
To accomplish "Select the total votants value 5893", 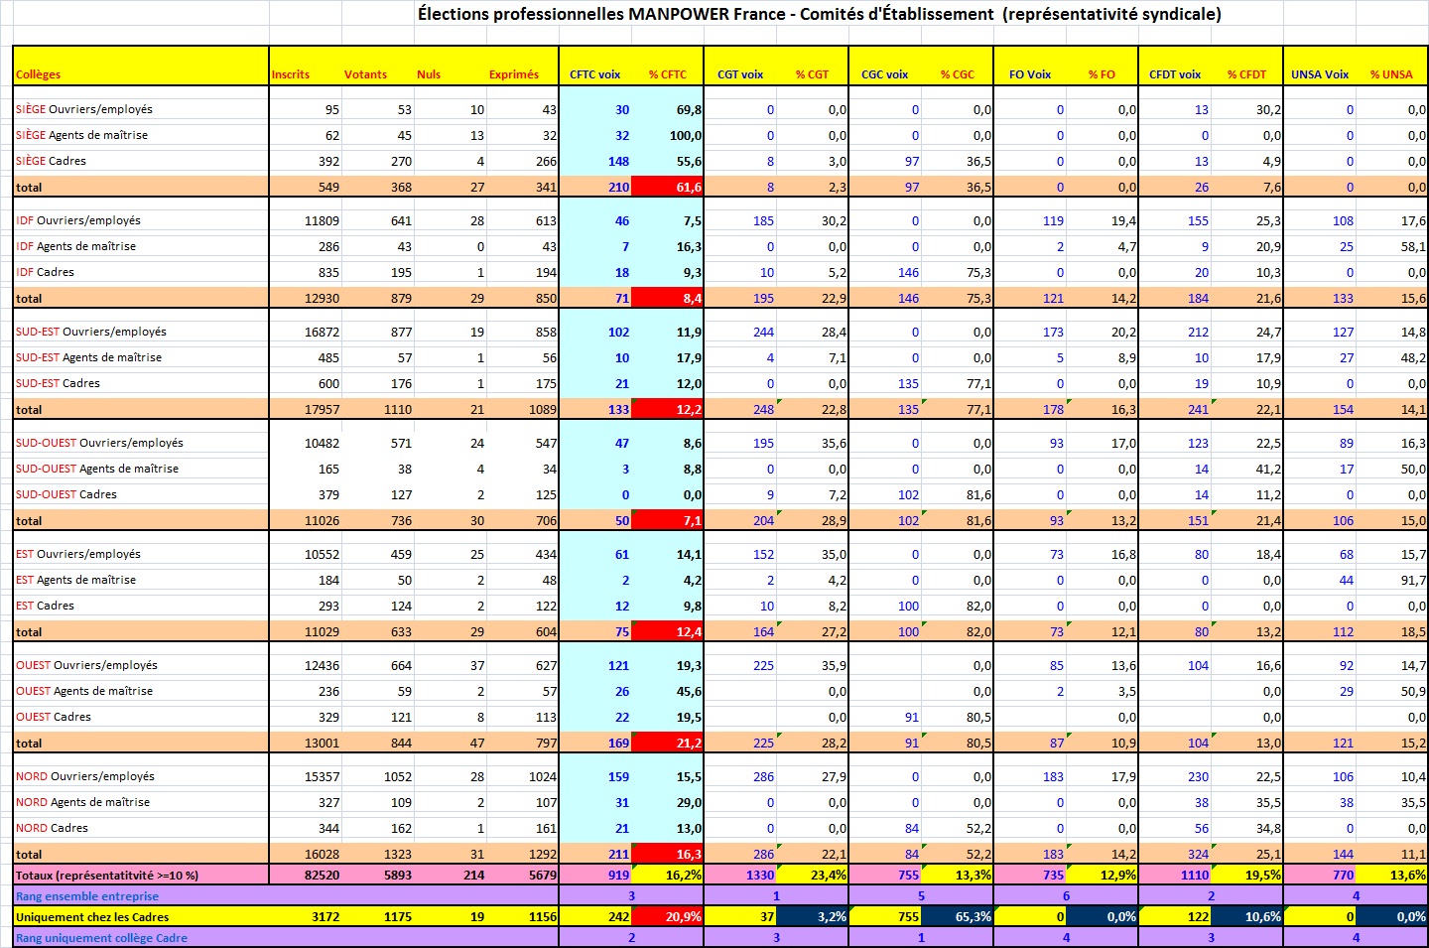I will 396,876.
